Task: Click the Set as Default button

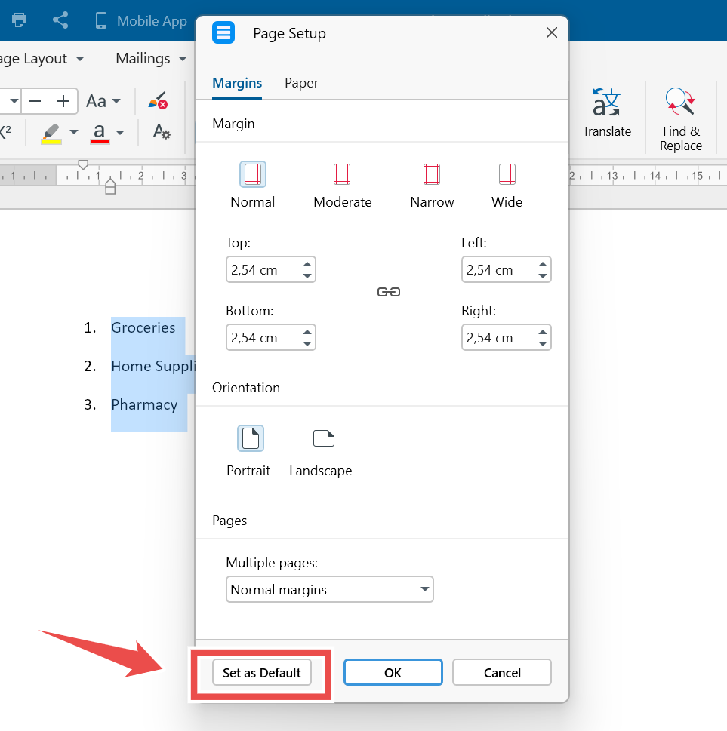Action: click(x=262, y=672)
